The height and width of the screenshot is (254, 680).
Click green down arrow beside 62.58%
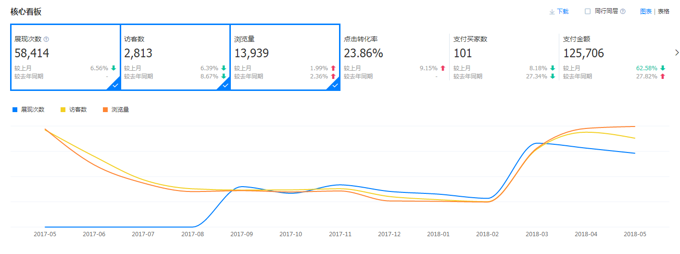click(x=663, y=68)
